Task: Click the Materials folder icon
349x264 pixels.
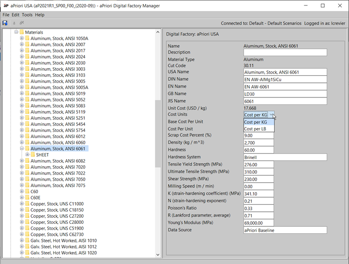Action: coord(22,32)
